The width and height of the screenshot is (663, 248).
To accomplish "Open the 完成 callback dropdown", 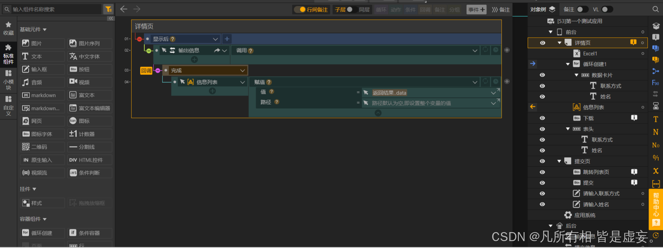I will (x=243, y=70).
